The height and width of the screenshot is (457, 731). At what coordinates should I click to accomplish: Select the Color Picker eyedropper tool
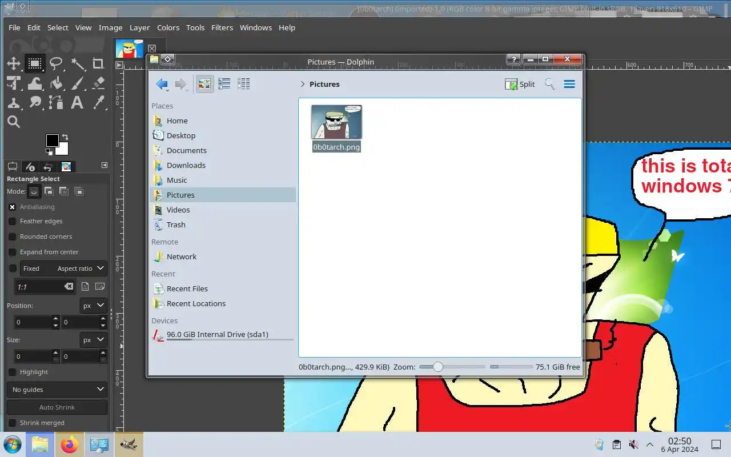[x=98, y=103]
